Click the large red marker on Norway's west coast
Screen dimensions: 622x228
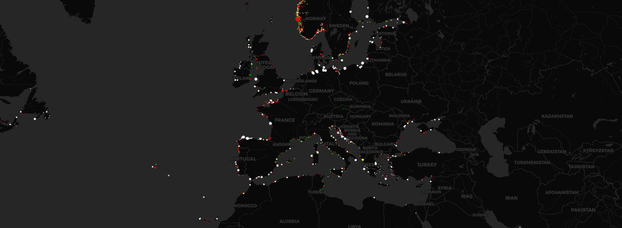pyautogui.click(x=298, y=18)
